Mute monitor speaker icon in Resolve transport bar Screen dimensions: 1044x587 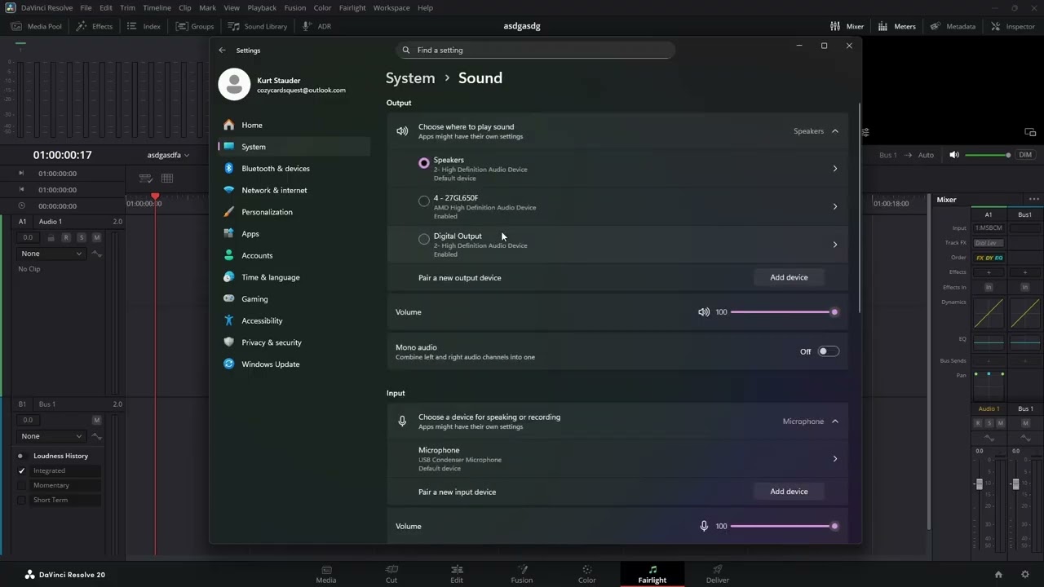pos(954,155)
